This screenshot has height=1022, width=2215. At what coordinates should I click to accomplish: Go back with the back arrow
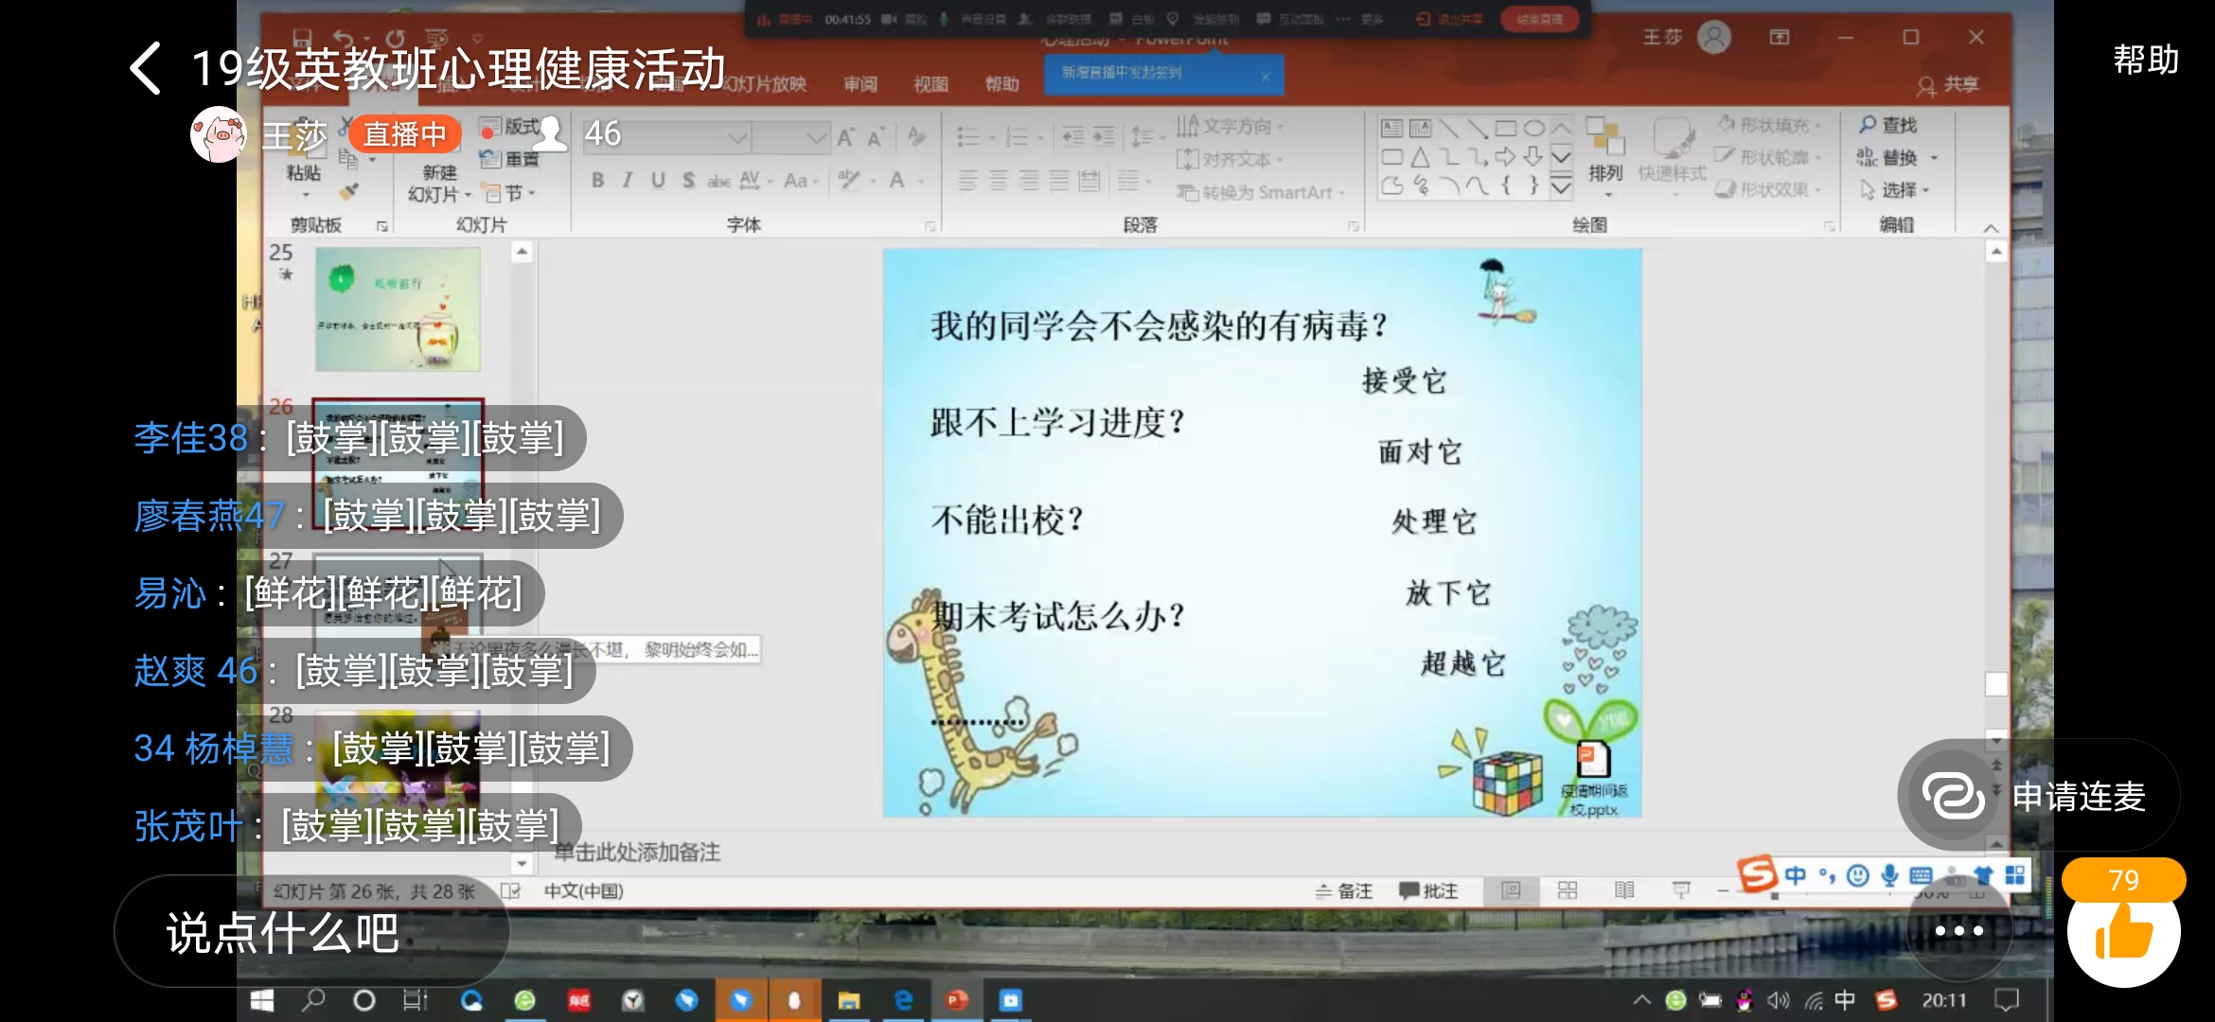[x=146, y=68]
